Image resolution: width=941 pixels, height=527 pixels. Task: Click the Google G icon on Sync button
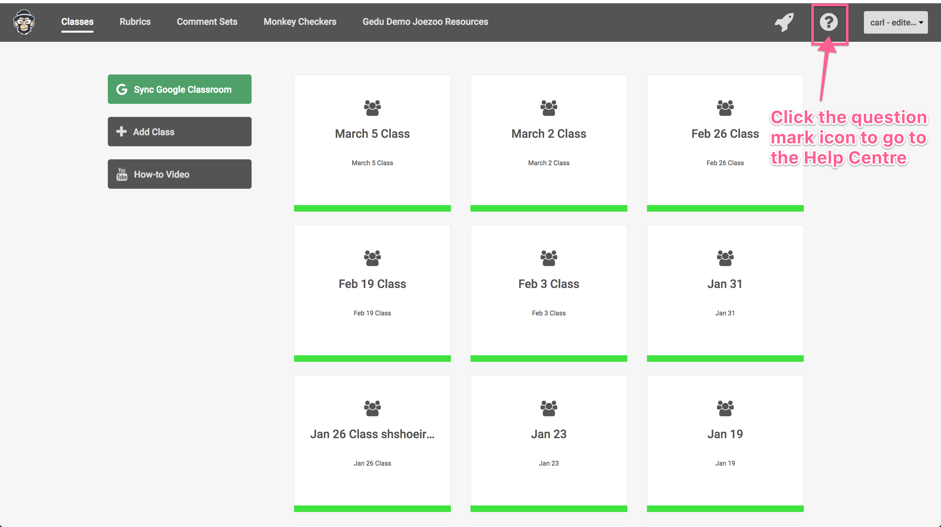pos(122,89)
